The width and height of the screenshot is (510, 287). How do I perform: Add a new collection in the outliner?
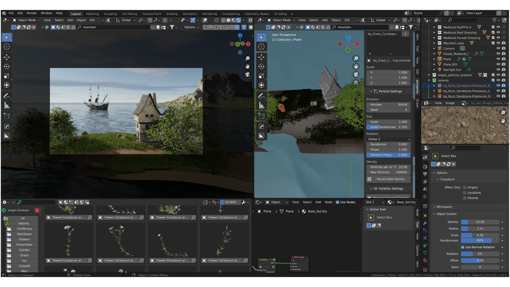(504, 20)
